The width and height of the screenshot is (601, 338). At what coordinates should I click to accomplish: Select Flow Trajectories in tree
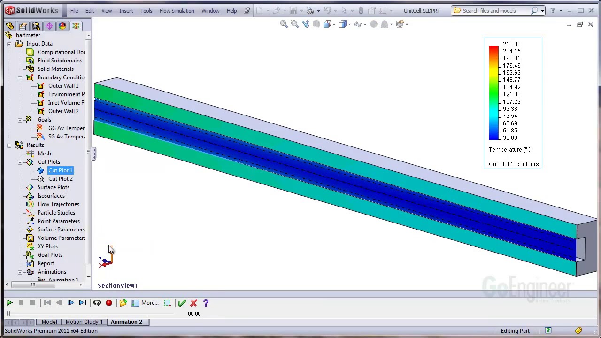pos(58,204)
